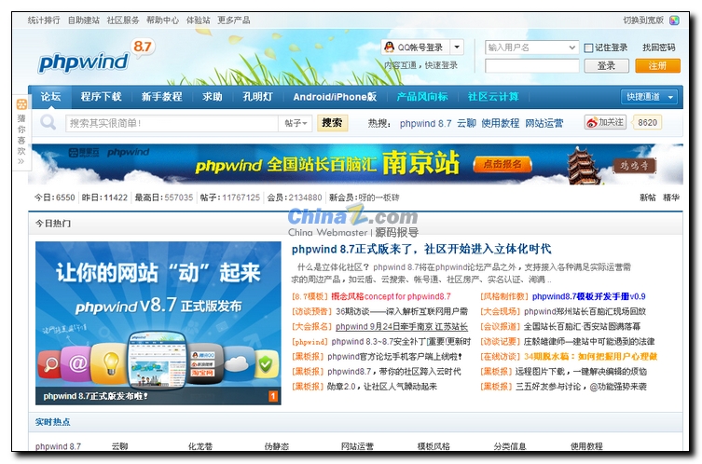Select the 程序下载 navigation tab
Image resolution: width=702 pixels, height=464 pixels.
102,97
